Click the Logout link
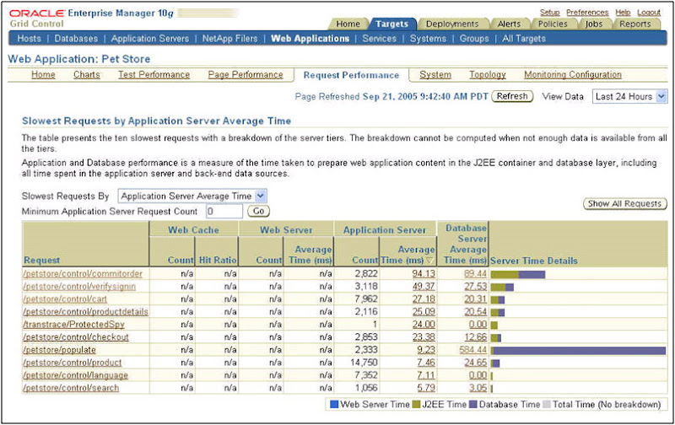Viewport: 675px width, 425px height. tap(649, 13)
